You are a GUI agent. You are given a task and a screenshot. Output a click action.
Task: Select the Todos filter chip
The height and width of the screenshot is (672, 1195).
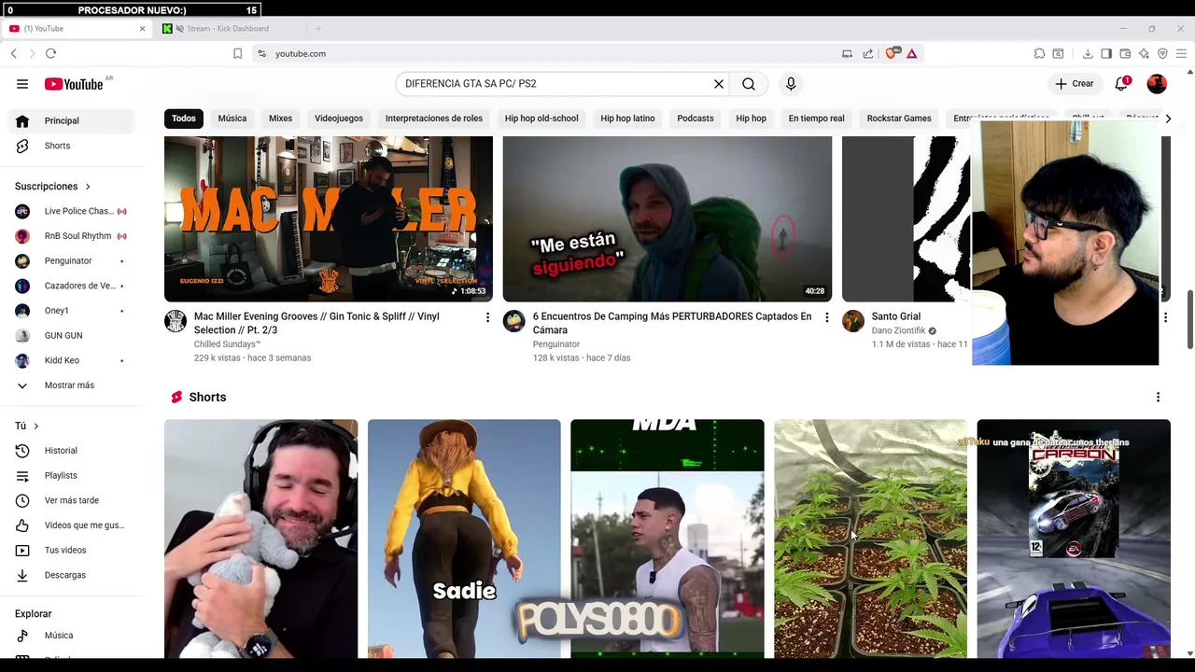(x=184, y=119)
